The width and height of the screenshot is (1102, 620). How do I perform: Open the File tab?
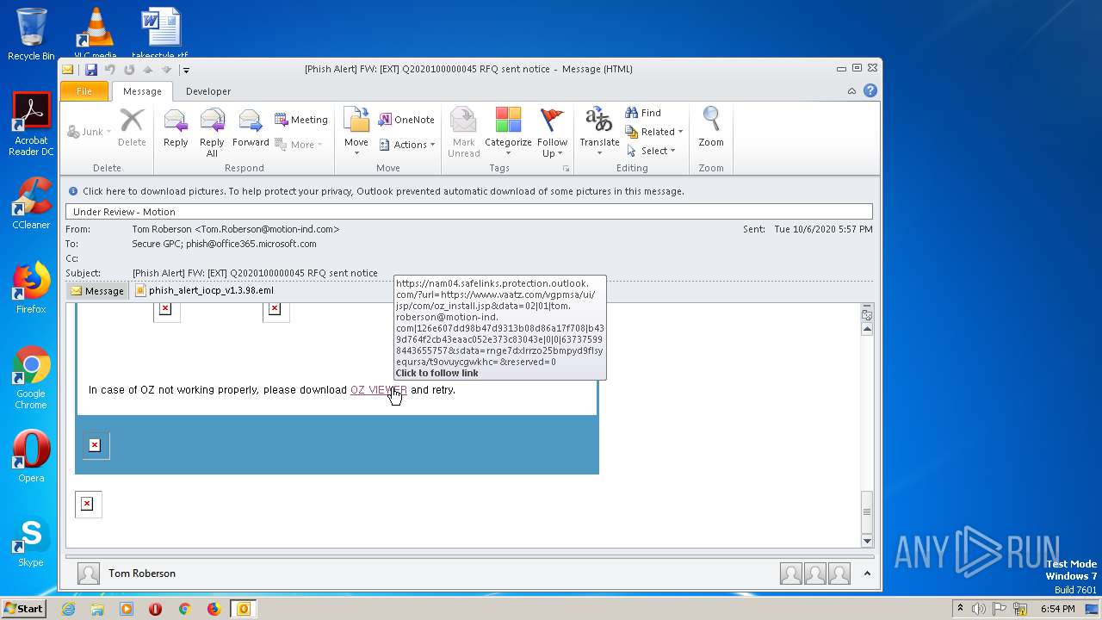pos(84,91)
